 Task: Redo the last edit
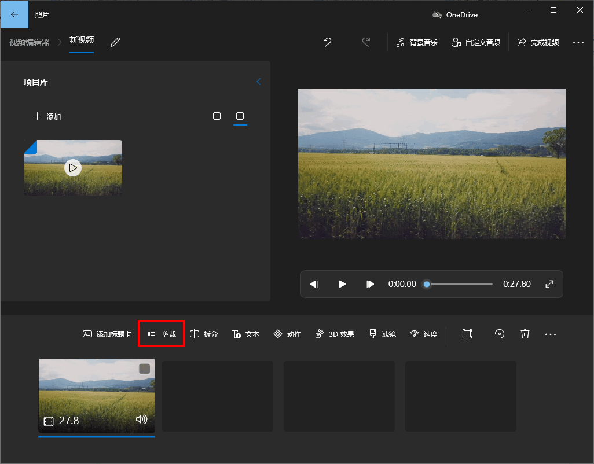[366, 42]
